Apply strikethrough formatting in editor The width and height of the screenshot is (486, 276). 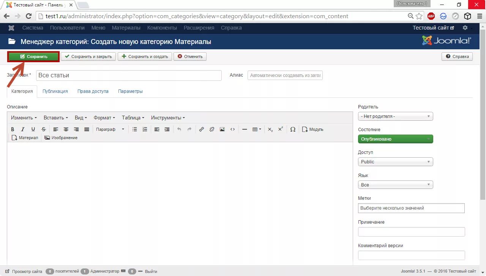(x=44, y=129)
